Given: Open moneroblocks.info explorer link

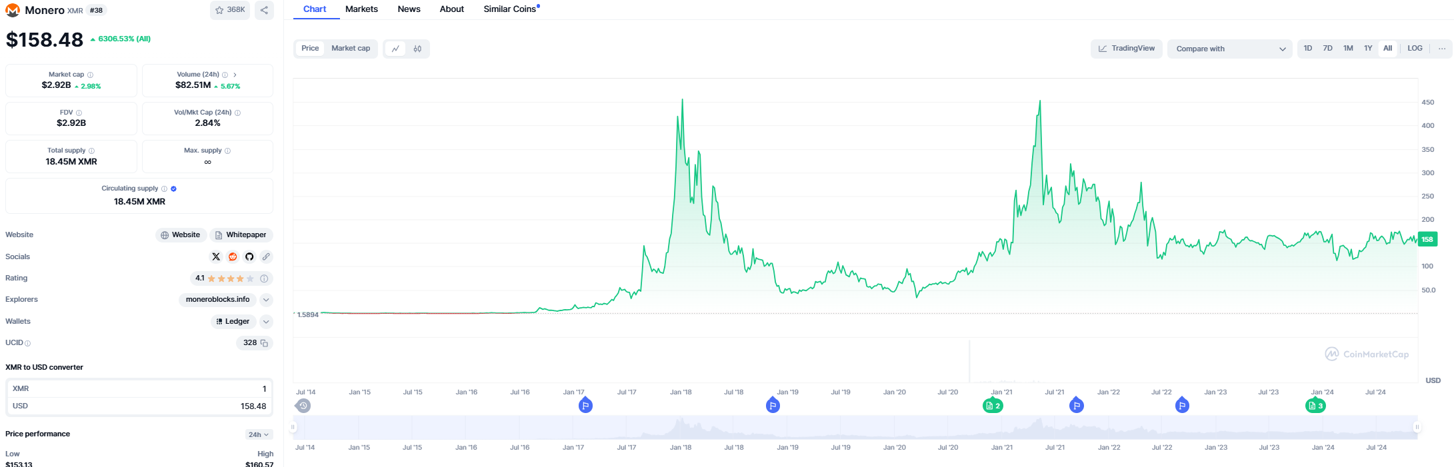Looking at the screenshot, I should coord(217,300).
